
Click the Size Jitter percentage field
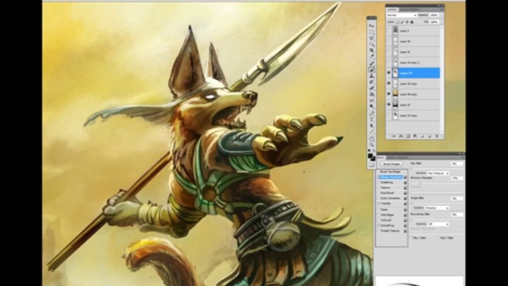[457, 164]
